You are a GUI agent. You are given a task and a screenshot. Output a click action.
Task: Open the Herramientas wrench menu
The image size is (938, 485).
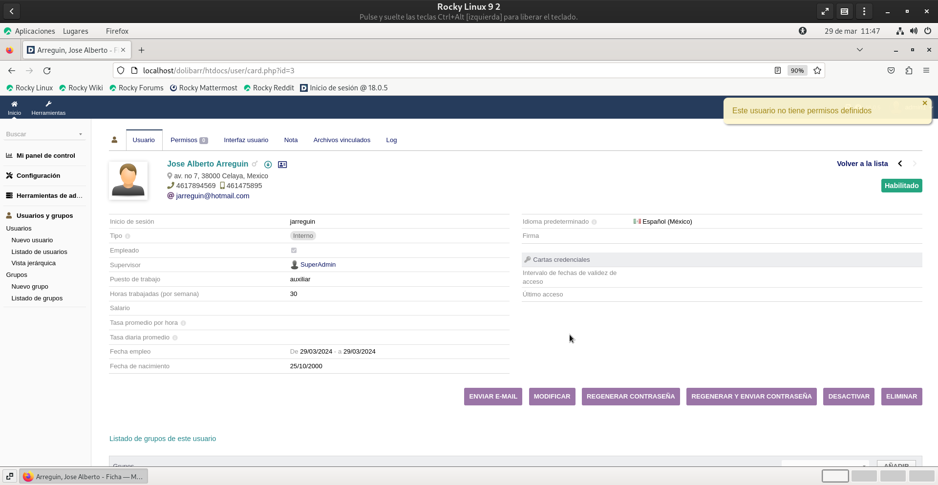[48, 104]
